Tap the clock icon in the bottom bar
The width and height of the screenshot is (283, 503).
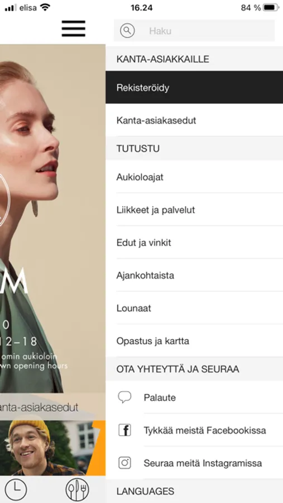click(16, 490)
